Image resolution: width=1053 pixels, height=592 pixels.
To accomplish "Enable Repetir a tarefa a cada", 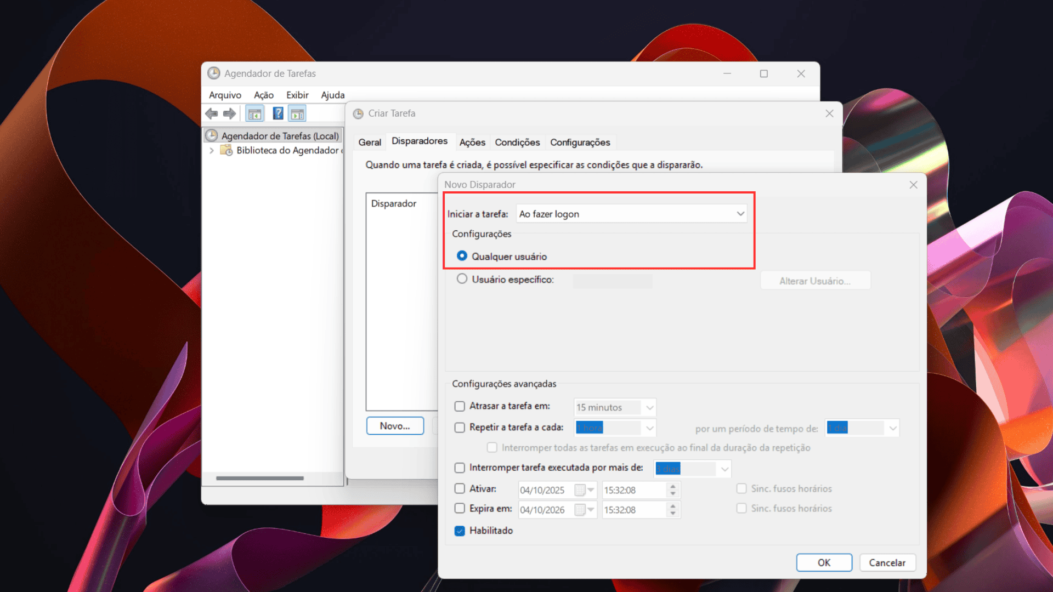I will click(x=460, y=428).
